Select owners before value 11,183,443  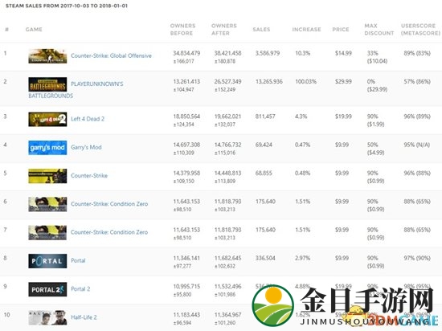186,315
